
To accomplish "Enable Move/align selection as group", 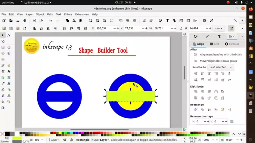I will [x=196, y=61].
